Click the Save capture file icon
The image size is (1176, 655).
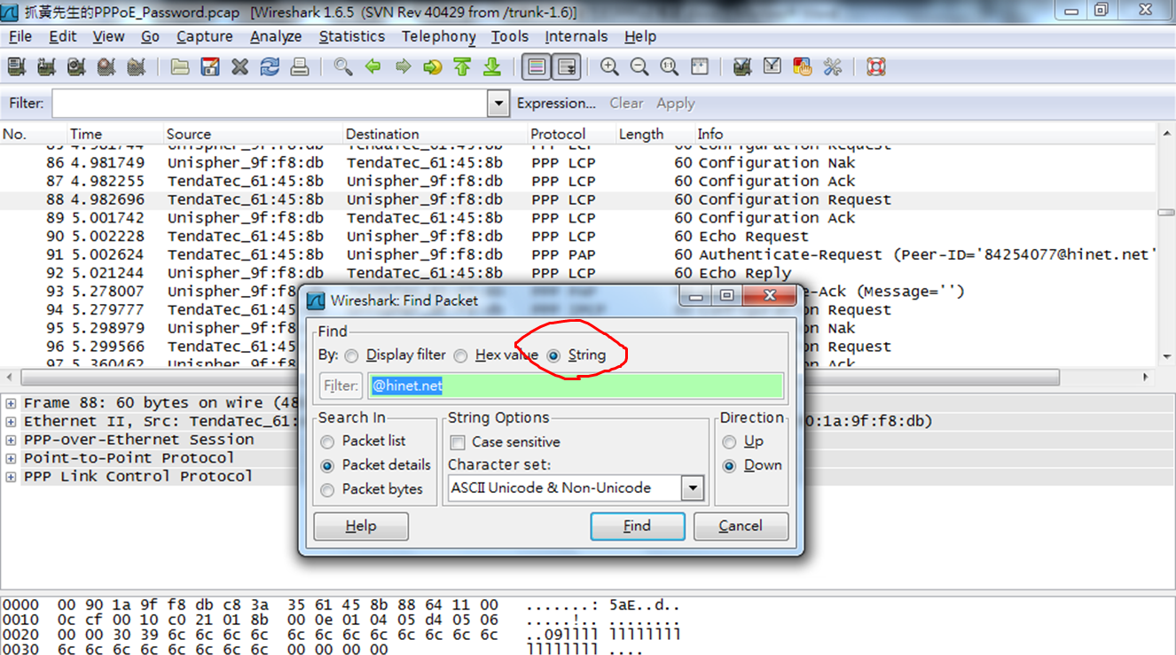pos(210,67)
